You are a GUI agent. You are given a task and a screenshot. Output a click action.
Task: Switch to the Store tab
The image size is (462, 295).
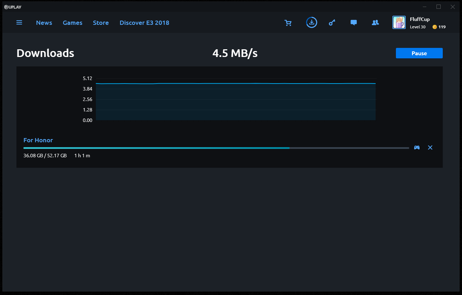(101, 23)
